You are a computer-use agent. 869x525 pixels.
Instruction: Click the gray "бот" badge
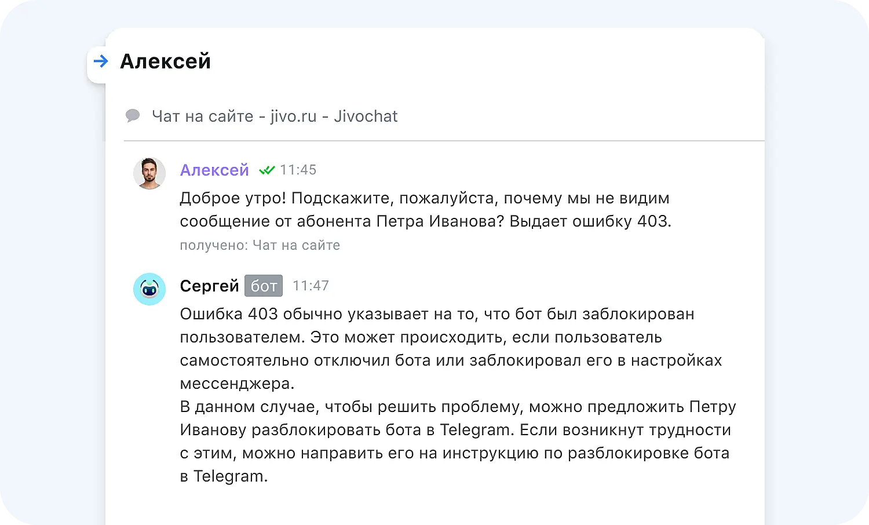[x=264, y=286]
